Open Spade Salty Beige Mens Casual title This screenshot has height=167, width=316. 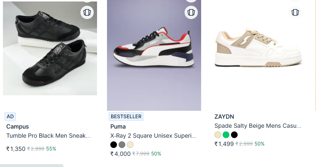coord(258,126)
